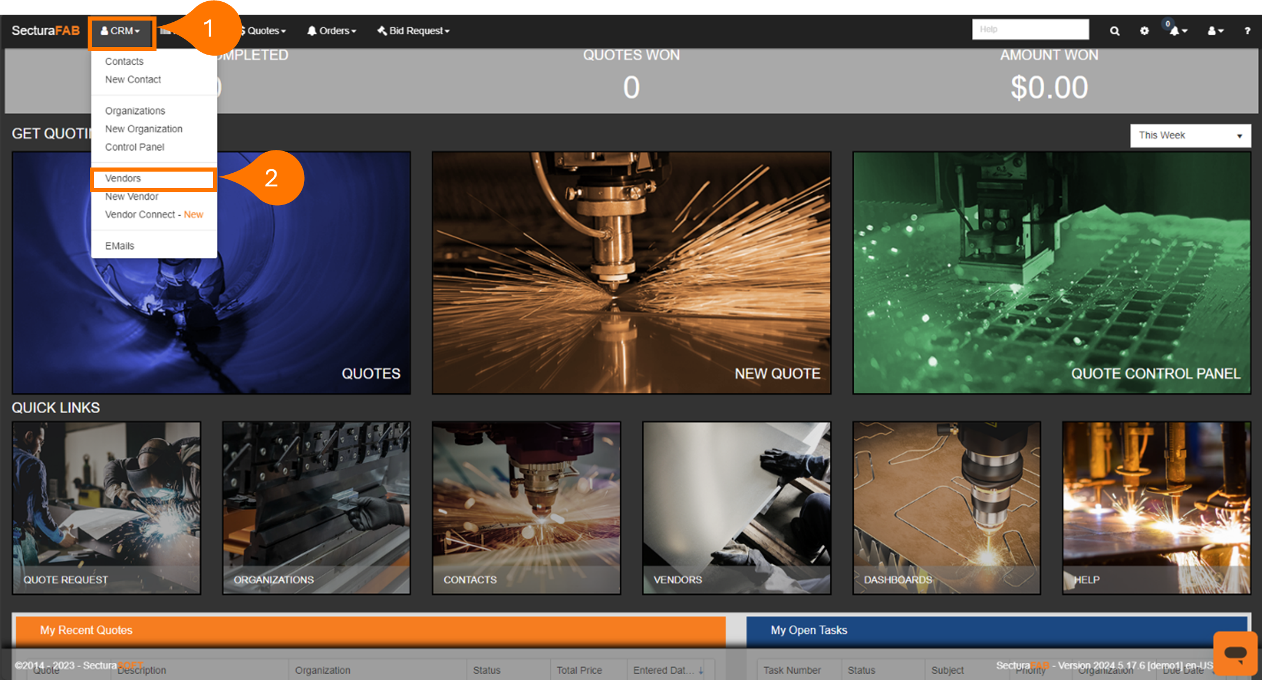This screenshot has height=680, width=1262.
Task: Click the SecturaFAB logo
Action: (45, 31)
